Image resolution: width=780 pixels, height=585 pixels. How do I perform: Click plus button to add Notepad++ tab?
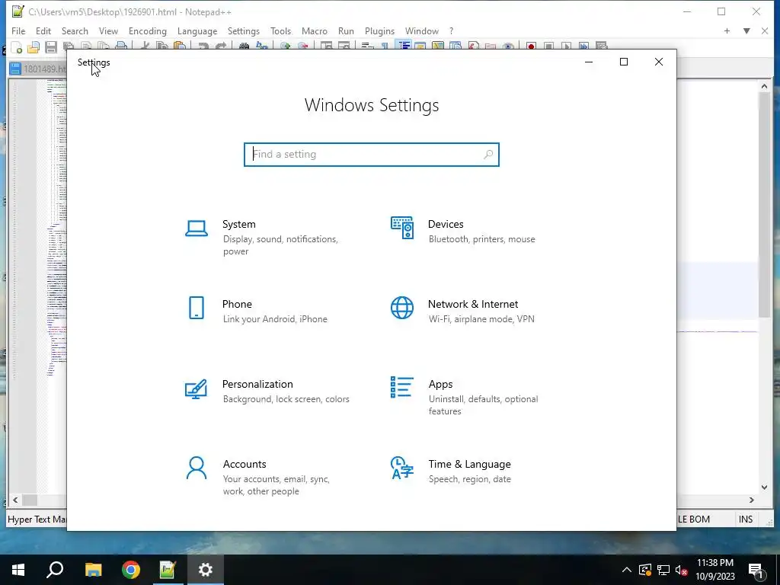click(727, 30)
